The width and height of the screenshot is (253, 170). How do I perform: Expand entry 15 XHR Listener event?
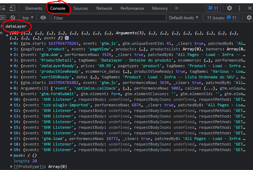pos(11,127)
